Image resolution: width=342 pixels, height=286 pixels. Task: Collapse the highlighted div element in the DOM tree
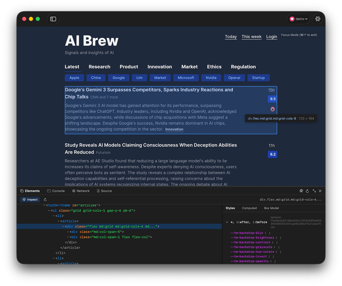pos(63,226)
